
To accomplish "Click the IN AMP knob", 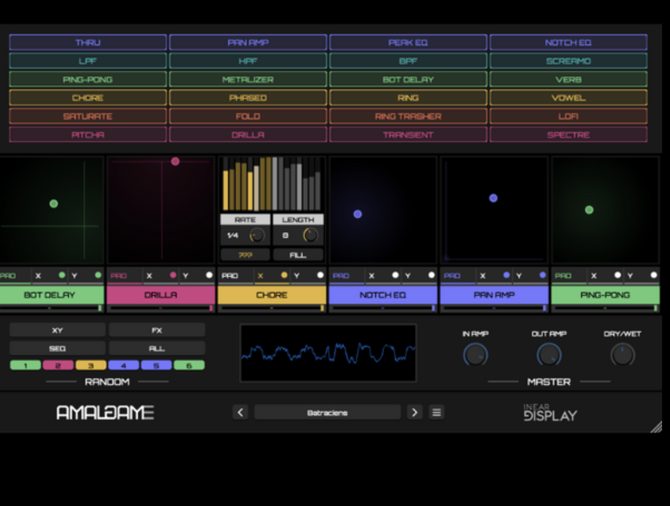I will (476, 355).
